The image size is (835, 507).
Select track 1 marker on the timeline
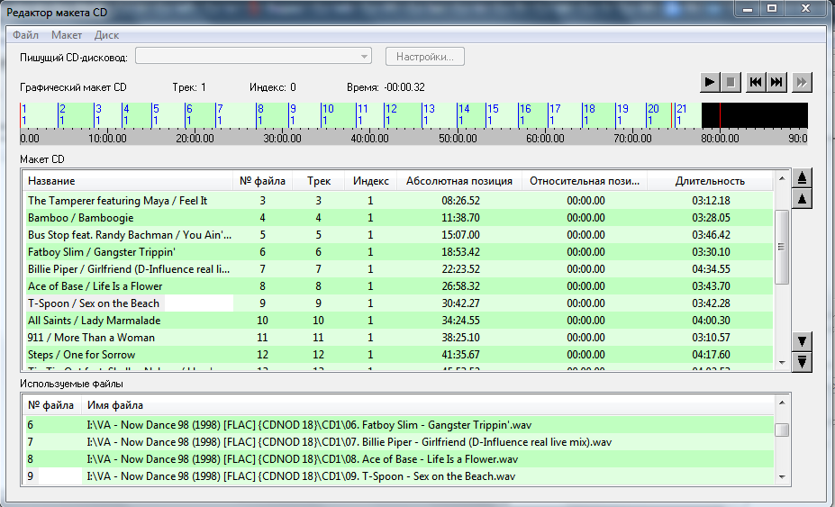(x=24, y=114)
